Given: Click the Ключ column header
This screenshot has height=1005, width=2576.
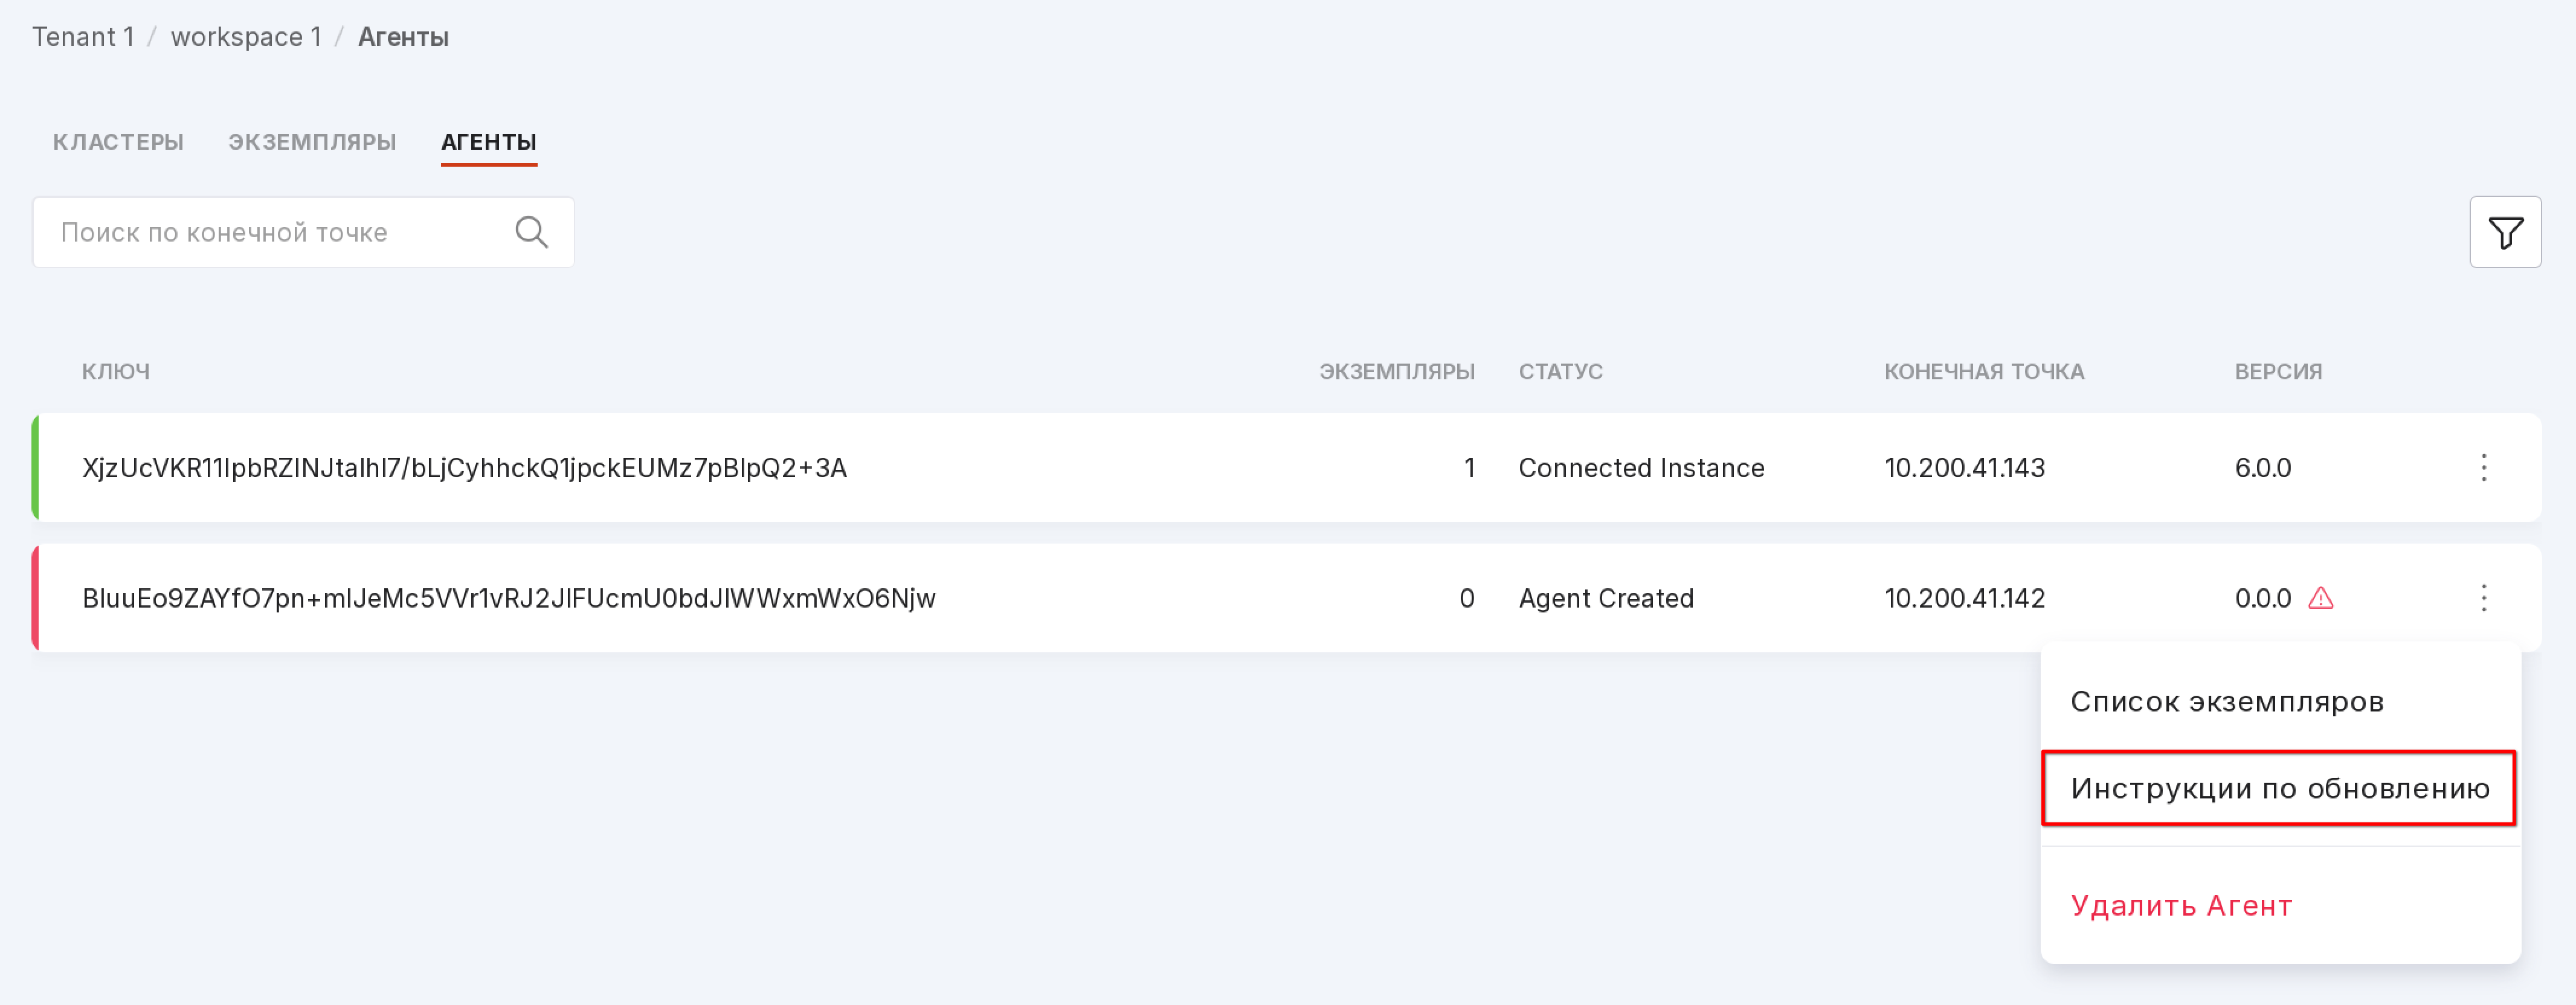Looking at the screenshot, I should (x=116, y=371).
